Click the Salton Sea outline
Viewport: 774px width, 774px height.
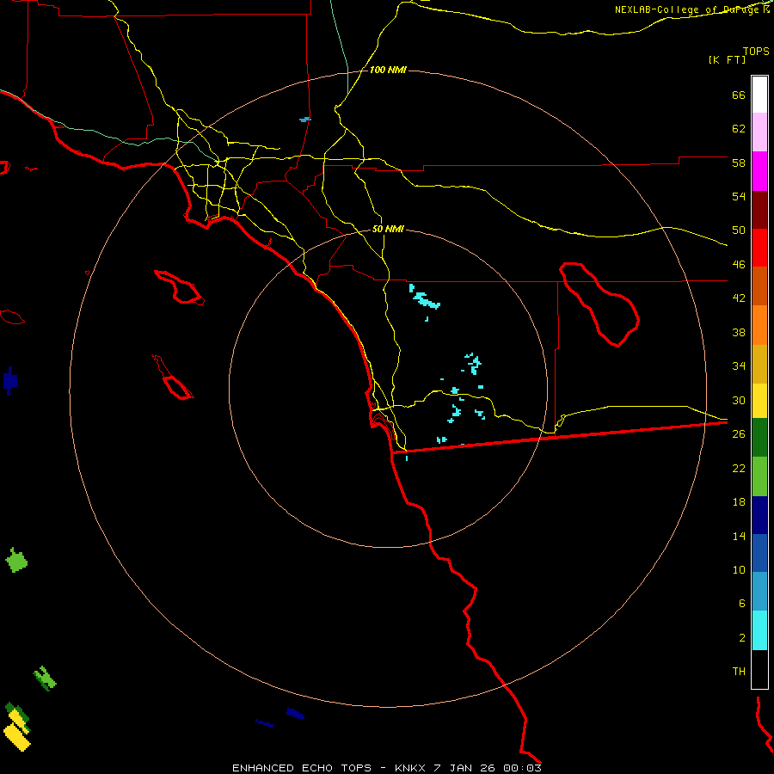[599, 304]
